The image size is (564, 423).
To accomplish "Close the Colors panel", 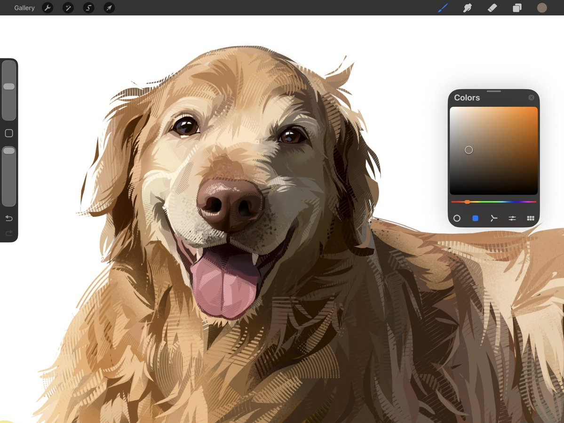I will click(531, 97).
